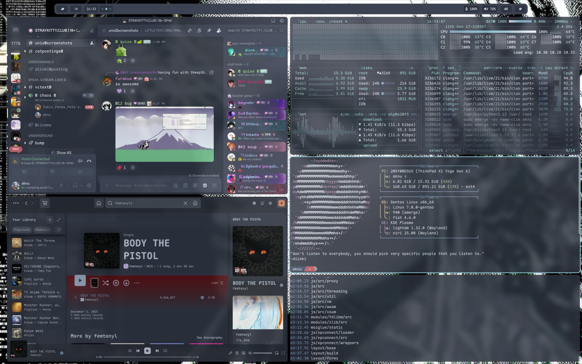Toggle smart shuffle on the album action bar
582x364 pixels.
[x=106, y=283]
